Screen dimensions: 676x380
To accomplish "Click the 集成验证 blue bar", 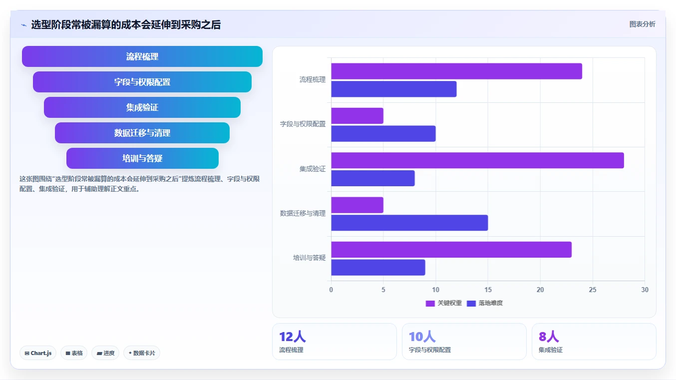I will pos(372,178).
